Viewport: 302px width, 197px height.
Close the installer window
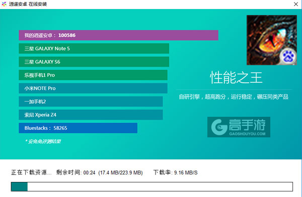point(296,4)
